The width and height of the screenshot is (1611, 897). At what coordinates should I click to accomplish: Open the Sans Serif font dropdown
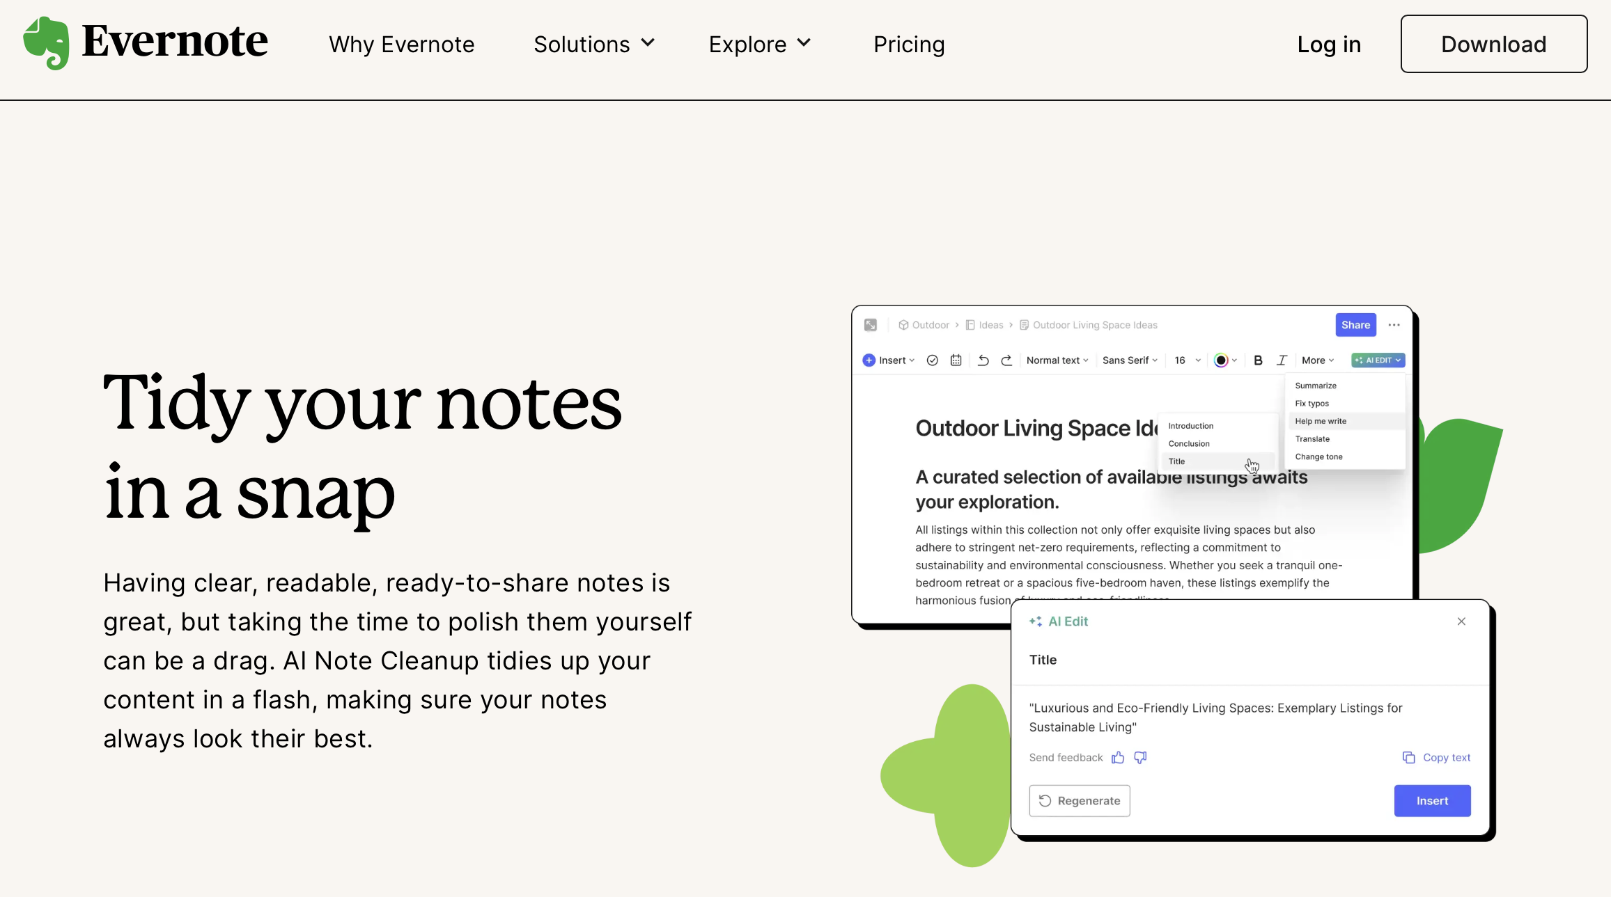(1130, 360)
